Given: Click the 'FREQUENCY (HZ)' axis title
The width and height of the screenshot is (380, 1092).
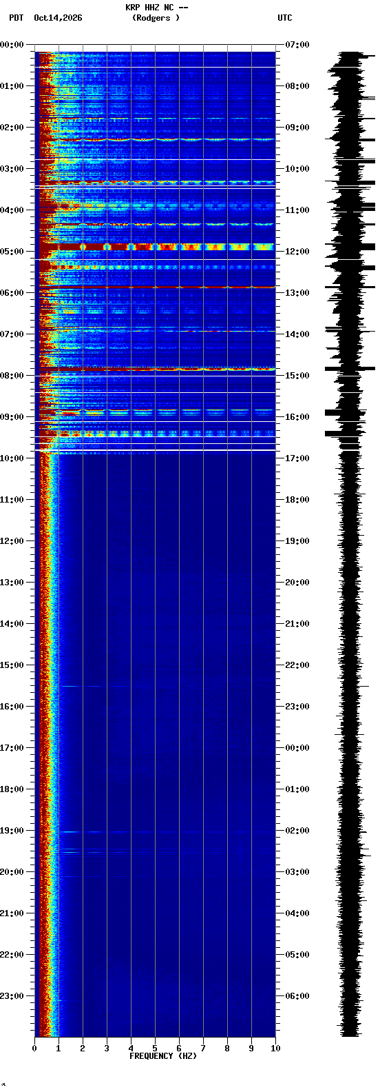Looking at the screenshot, I should pyautogui.click(x=163, y=1056).
